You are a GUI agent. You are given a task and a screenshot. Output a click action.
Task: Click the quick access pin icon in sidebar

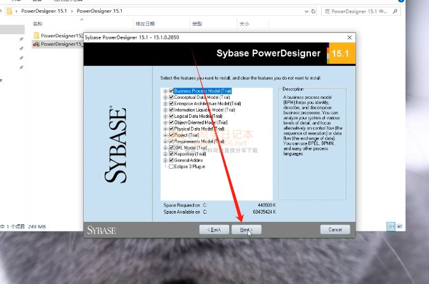21,39
